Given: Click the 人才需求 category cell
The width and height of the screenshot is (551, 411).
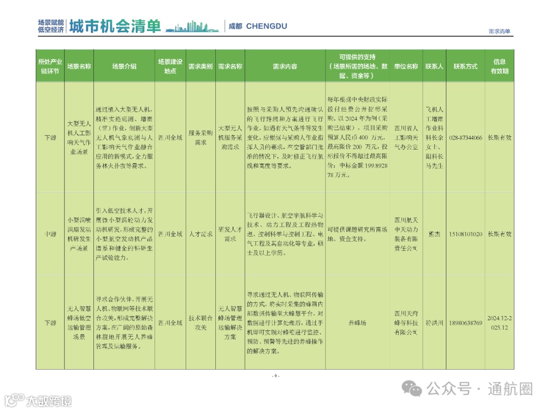Looking at the screenshot, I should click(201, 234).
